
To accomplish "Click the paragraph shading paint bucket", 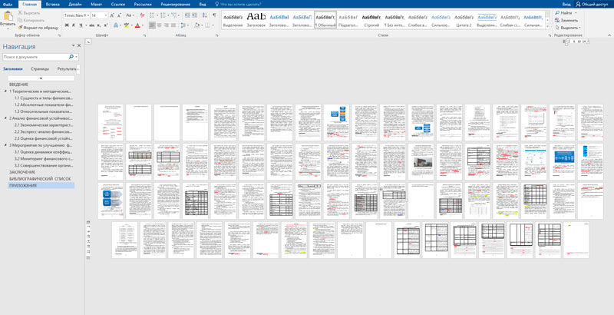I will click(x=198, y=25).
